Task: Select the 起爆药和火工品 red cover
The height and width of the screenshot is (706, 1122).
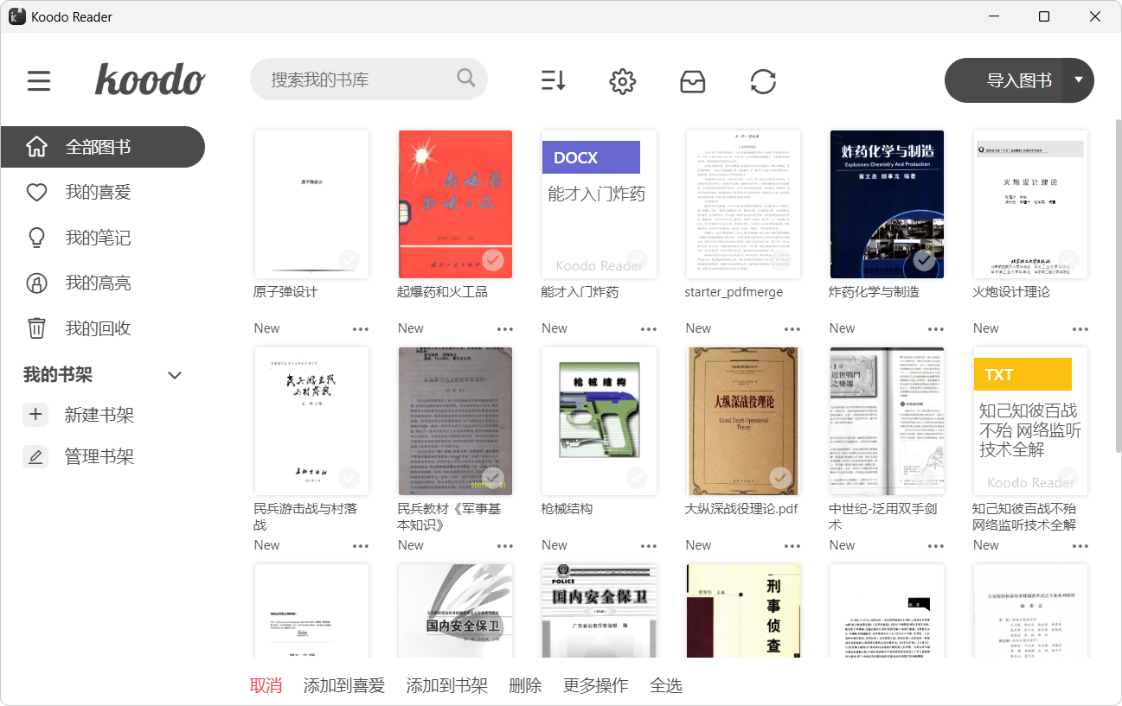Action: pyautogui.click(x=455, y=205)
